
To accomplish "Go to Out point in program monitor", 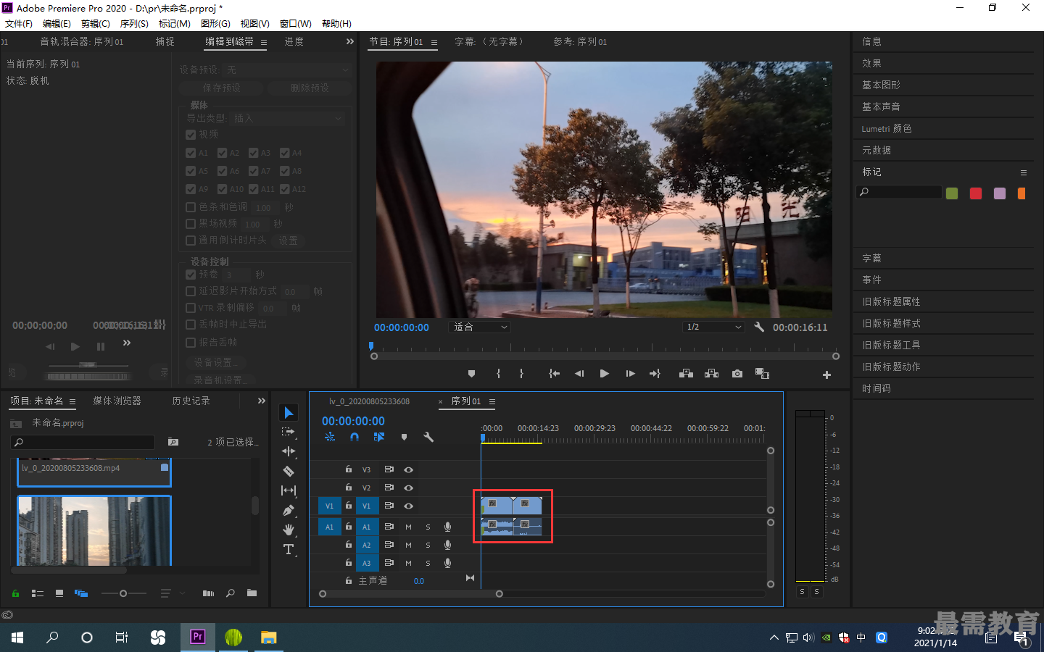I will [655, 374].
